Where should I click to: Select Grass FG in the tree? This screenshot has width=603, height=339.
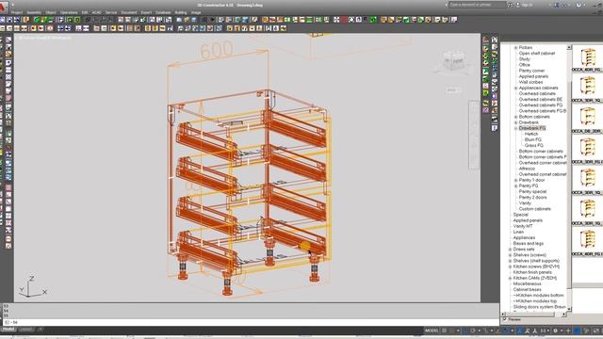point(534,146)
